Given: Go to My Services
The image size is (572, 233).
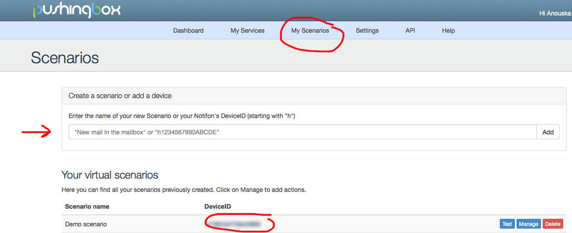Looking at the screenshot, I should tap(247, 31).
